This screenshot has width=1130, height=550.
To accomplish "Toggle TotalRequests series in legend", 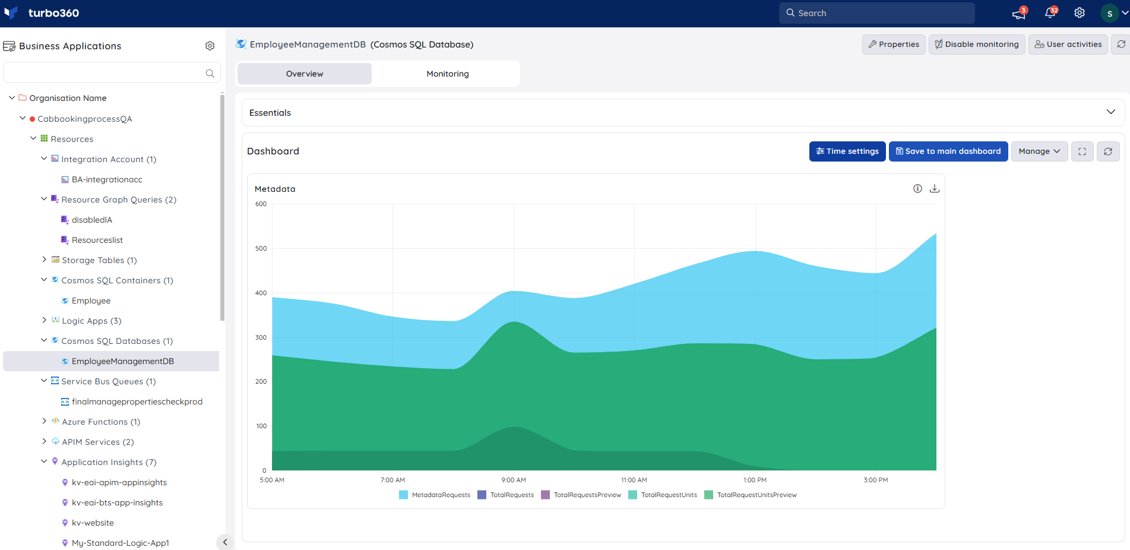I will click(506, 495).
